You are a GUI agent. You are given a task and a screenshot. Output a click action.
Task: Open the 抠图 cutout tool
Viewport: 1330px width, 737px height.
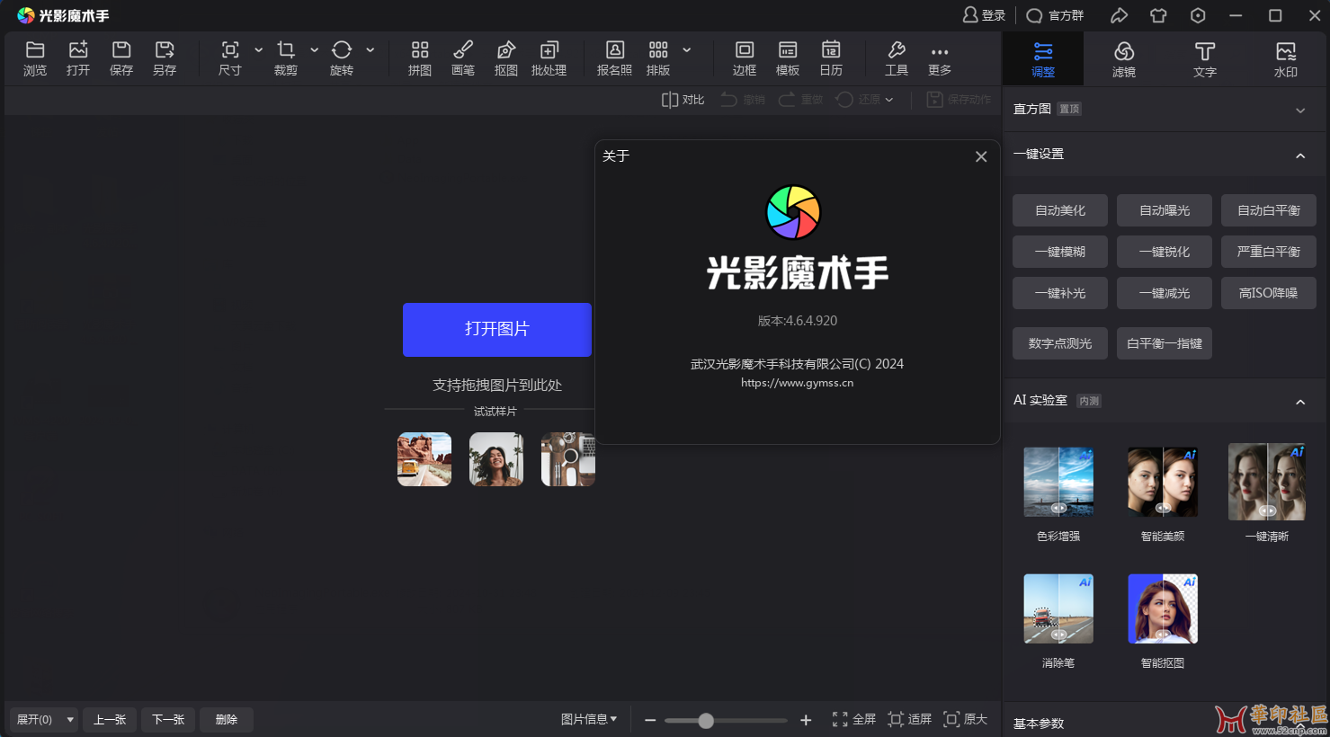click(505, 58)
